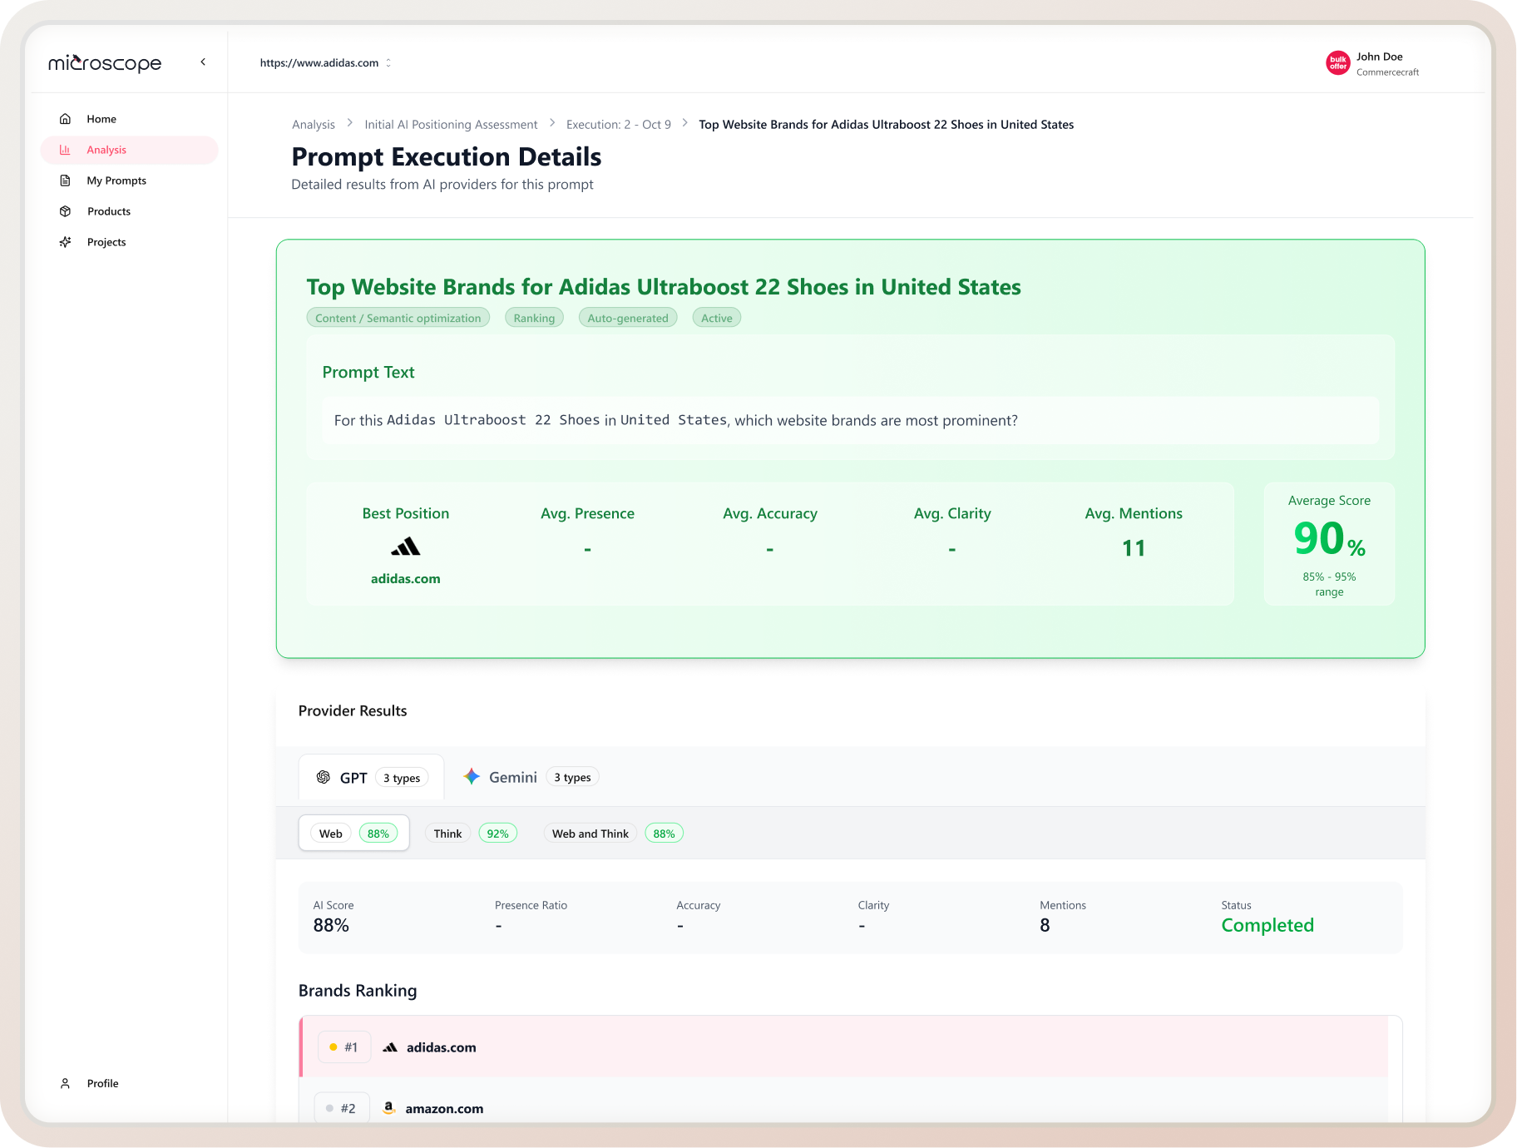The height and width of the screenshot is (1148, 1517).
Task: Click the GPT OpenAI logo icon
Action: pyautogui.click(x=324, y=777)
